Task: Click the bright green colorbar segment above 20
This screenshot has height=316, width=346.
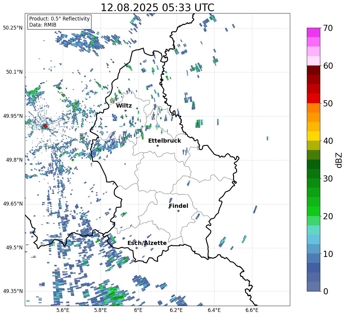Action: [313, 211]
